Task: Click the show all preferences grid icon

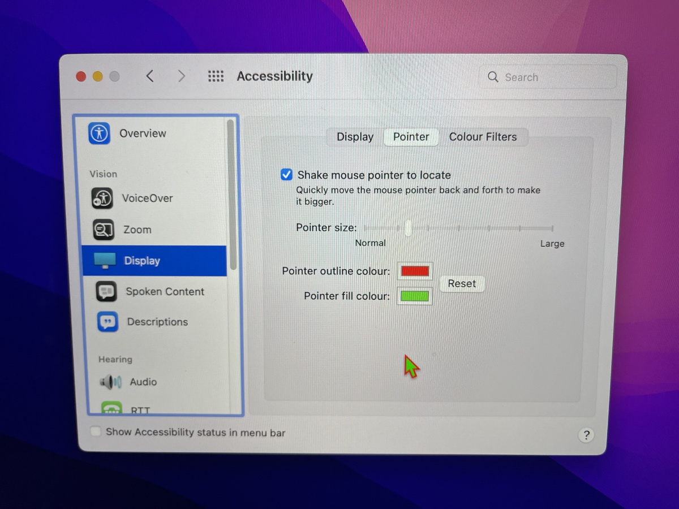Action: 216,76
